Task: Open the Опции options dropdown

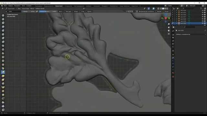Action: (x=167, y=12)
